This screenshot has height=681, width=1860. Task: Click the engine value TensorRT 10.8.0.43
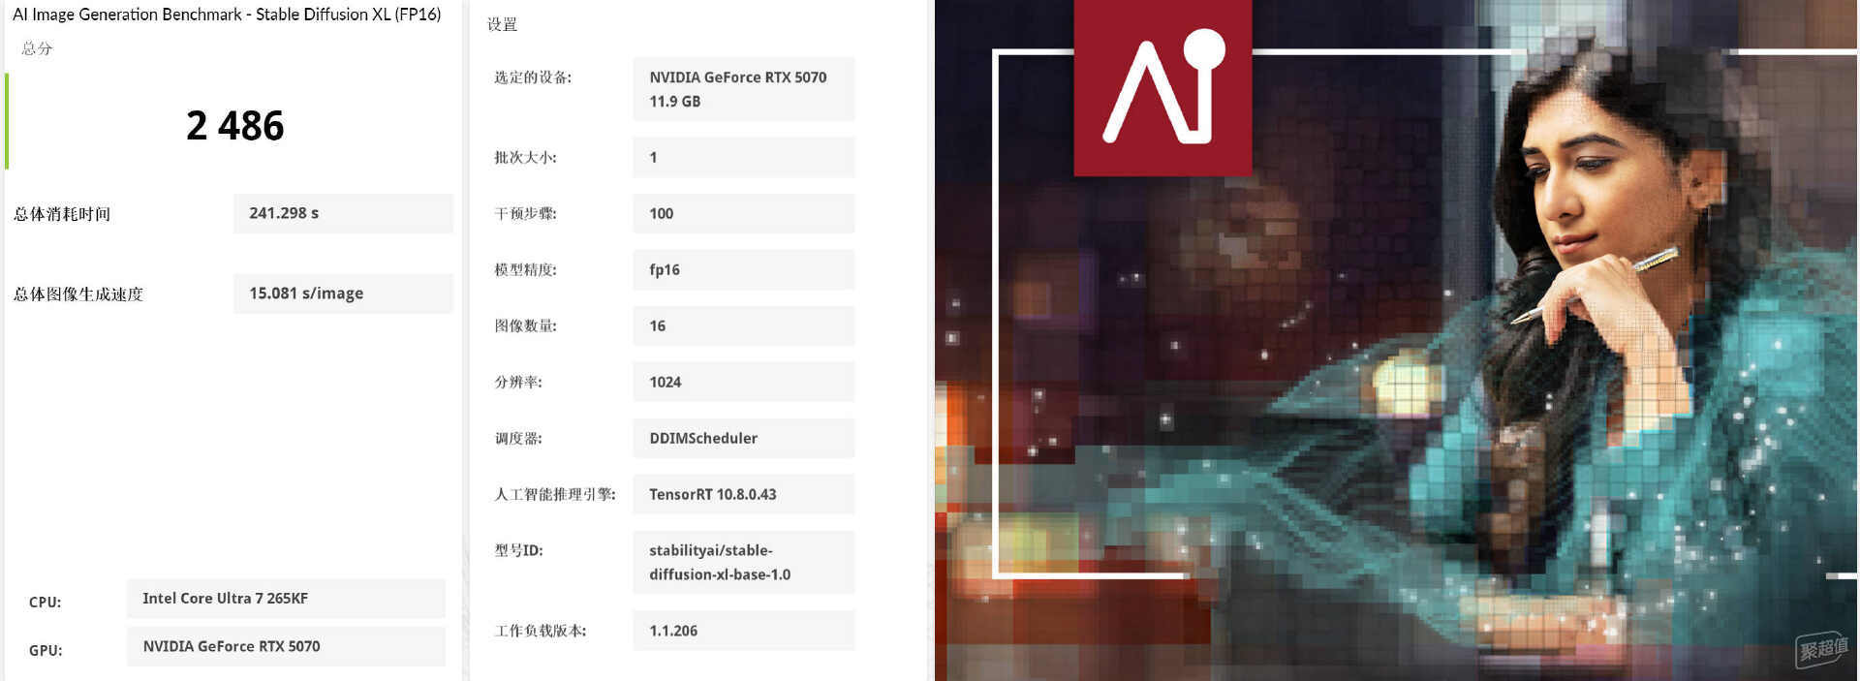744,494
